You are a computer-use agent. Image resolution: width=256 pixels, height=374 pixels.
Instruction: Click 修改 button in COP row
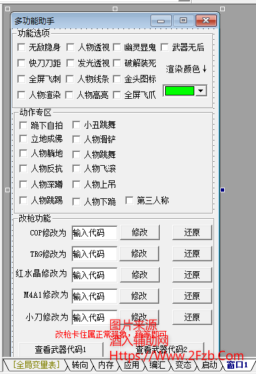click(140, 232)
